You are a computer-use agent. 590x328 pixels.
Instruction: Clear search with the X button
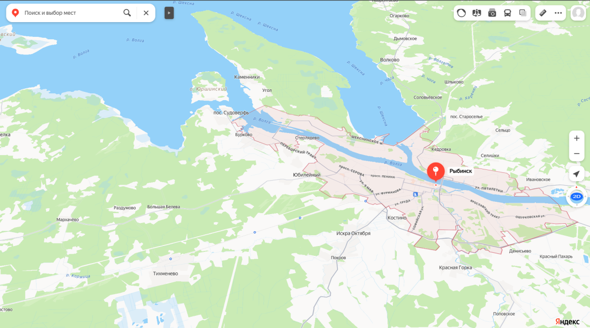click(146, 13)
